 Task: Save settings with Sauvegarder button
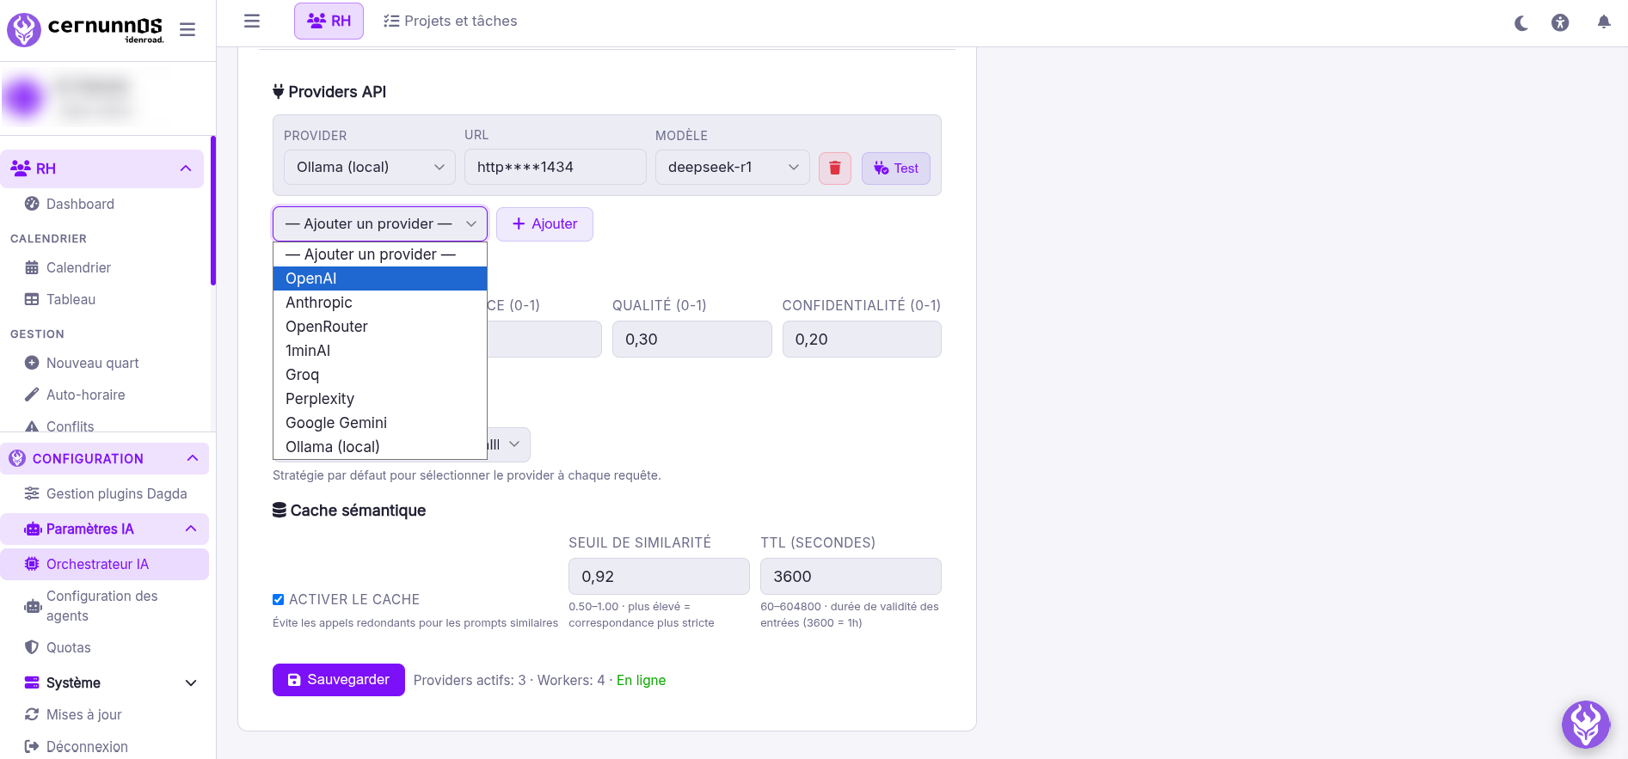click(339, 680)
